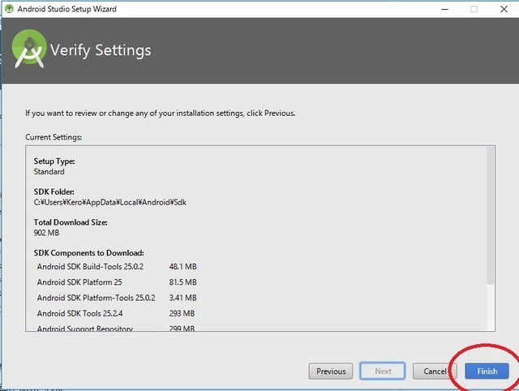The width and height of the screenshot is (519, 391).
Task: Minimize the Setup Wizard window
Action: 444,9
